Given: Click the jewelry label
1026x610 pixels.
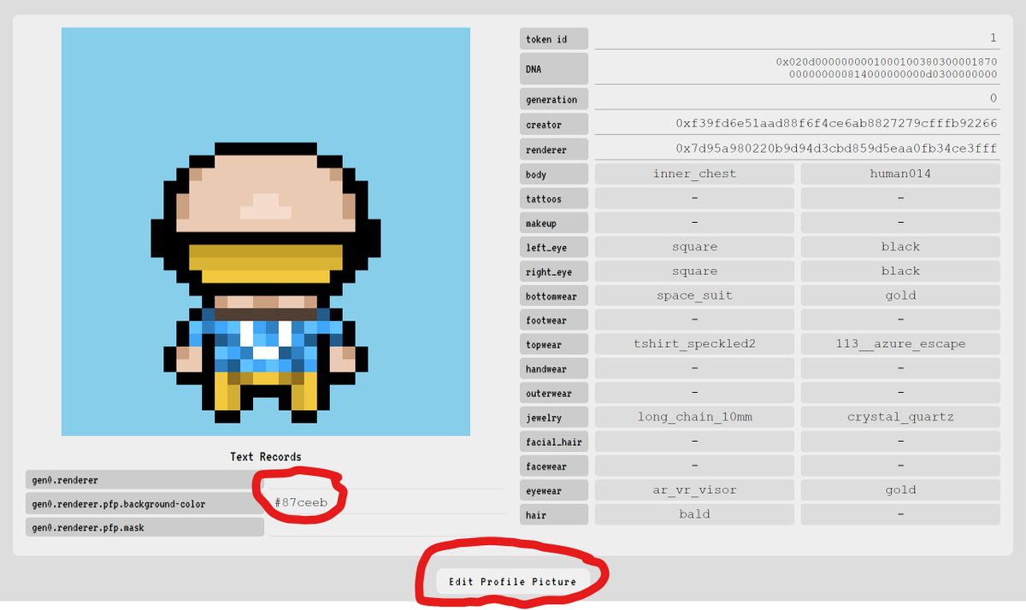Looking at the screenshot, I should coord(554,419).
